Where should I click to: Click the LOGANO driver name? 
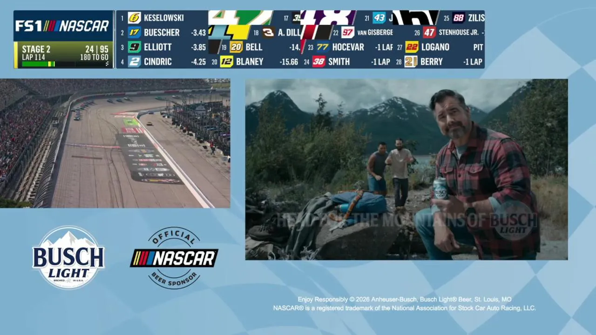(x=435, y=47)
